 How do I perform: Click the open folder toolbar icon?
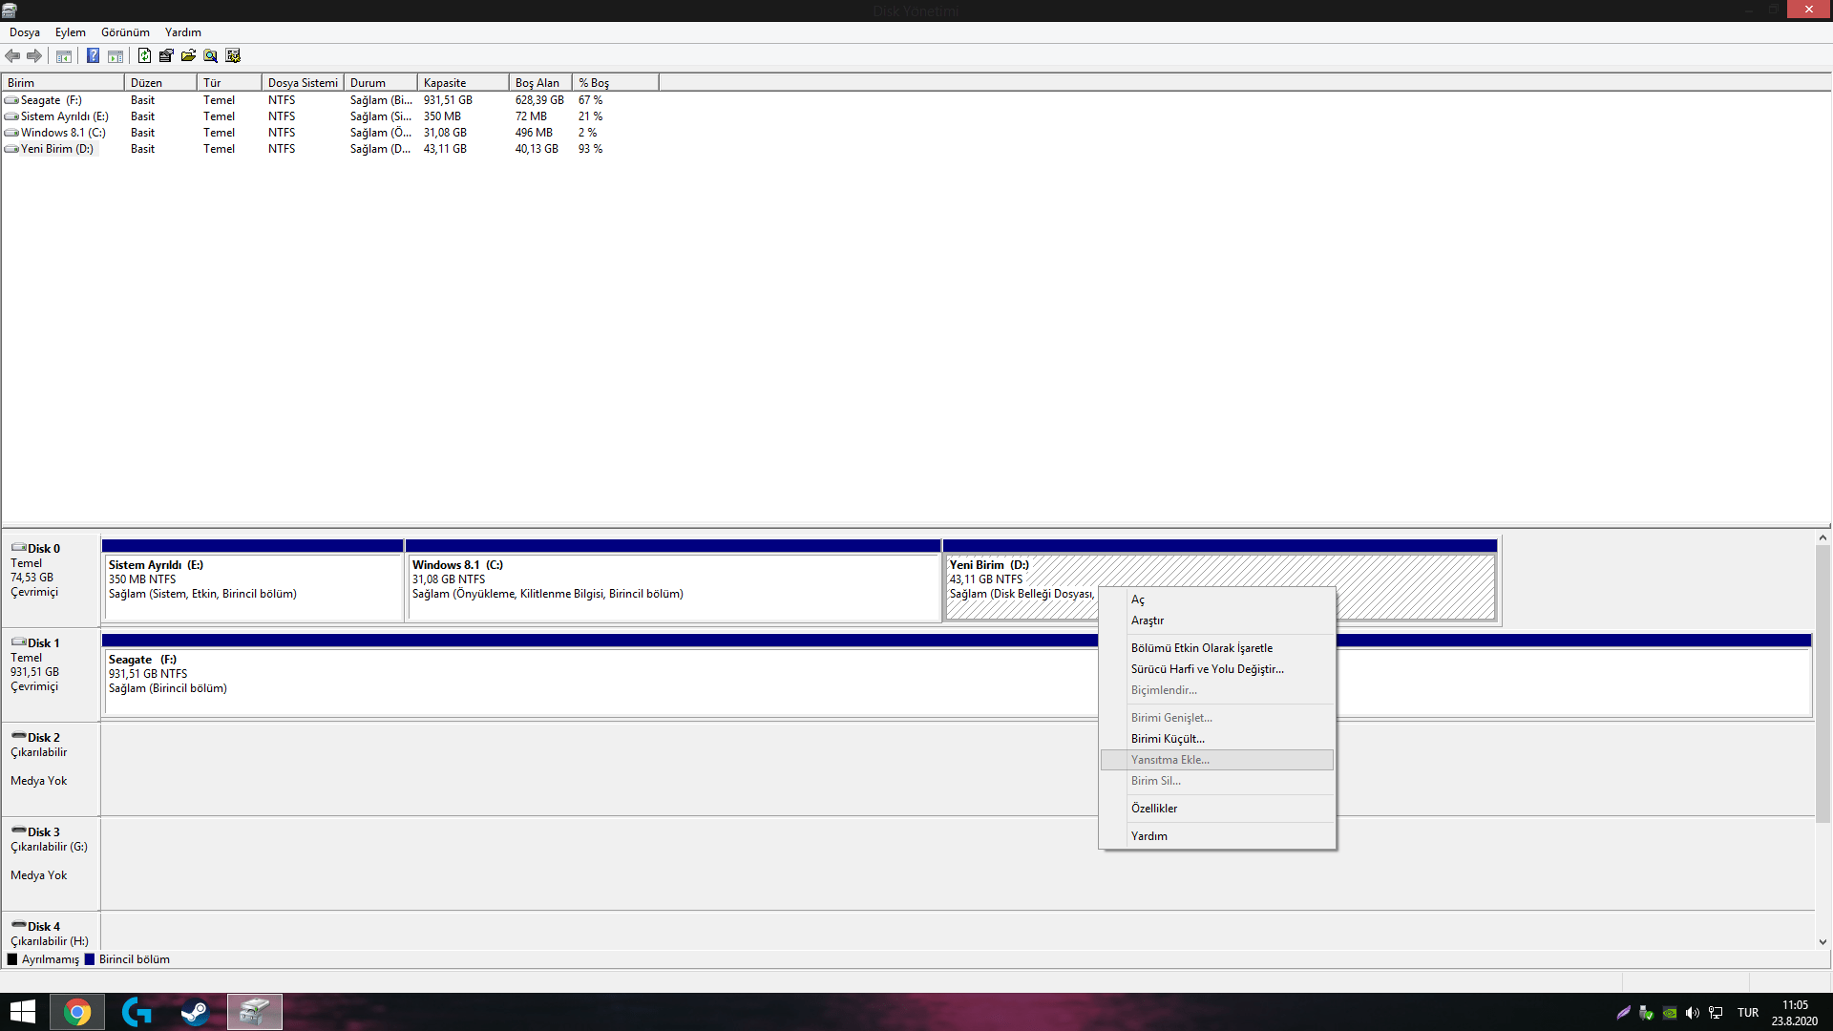click(188, 55)
